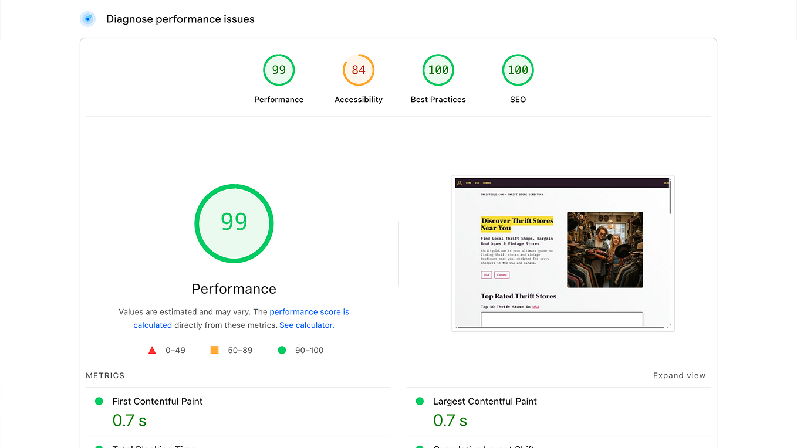
Task: Click the green Performance gauge showing 99
Action: pos(279,70)
